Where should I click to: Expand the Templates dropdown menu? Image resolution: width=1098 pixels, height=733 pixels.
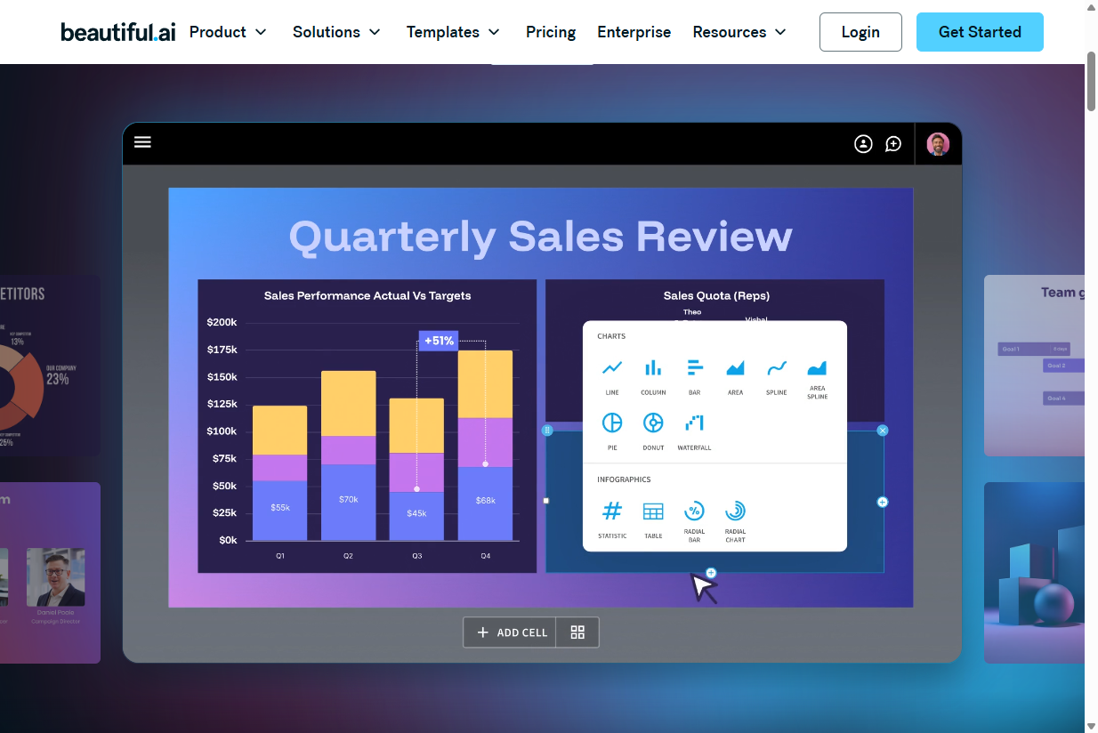453,32
